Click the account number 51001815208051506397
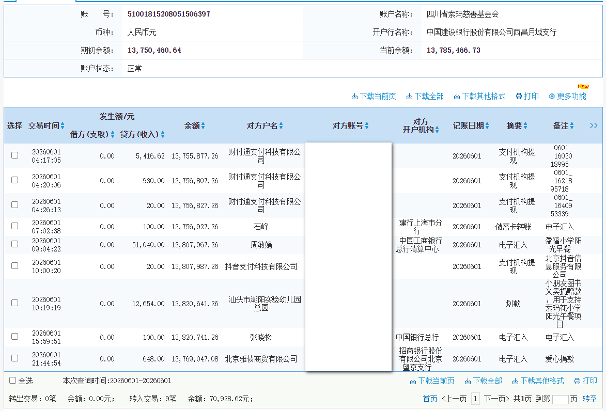Screen dimensions: 606x411 click(x=169, y=14)
